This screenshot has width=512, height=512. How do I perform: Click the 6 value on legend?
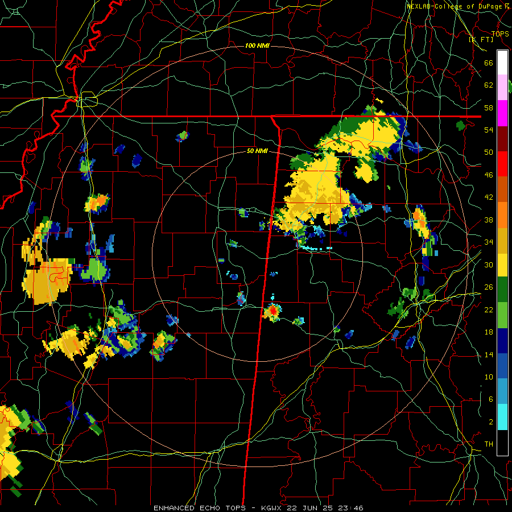tap(490, 399)
